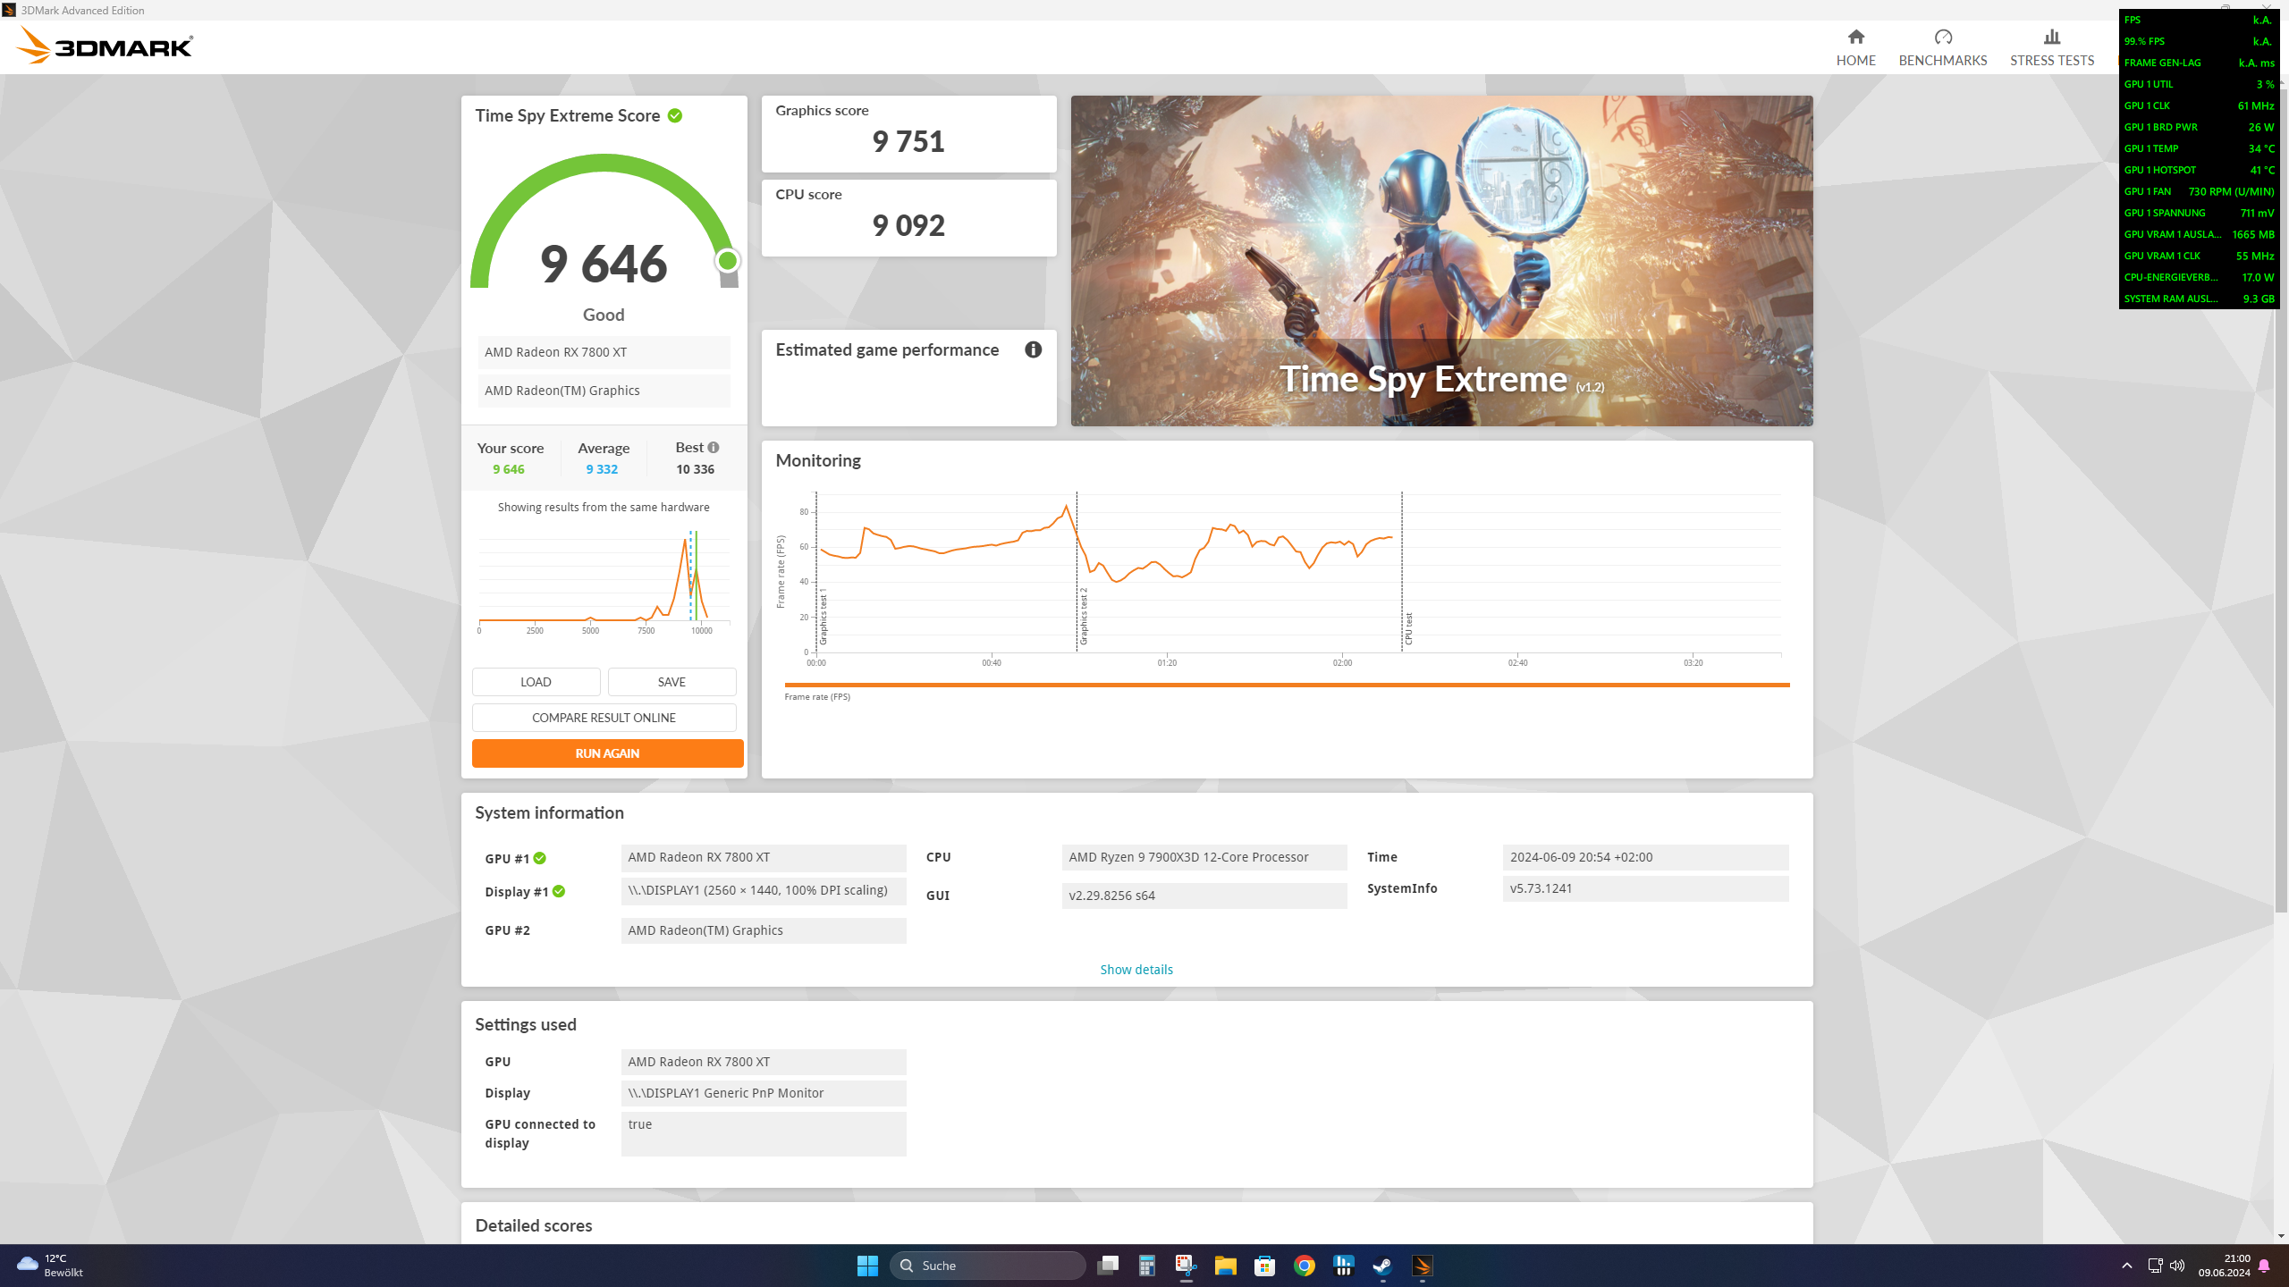Click green checkmark beside Time Spy Extreme Score
The width and height of the screenshot is (2289, 1287).
pos(675,115)
